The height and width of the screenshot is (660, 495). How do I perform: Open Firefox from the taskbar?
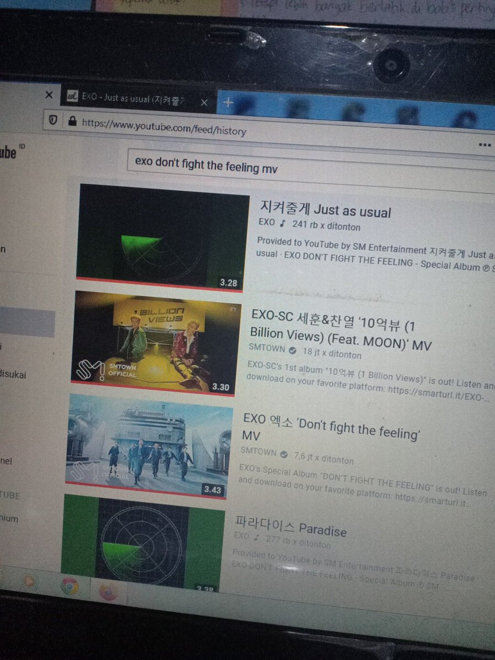click(x=108, y=591)
